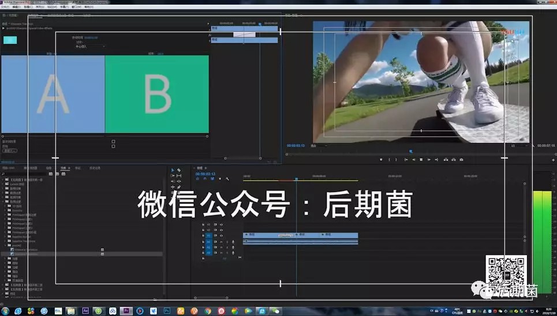557x316 pixels.
Task: Open After Effects from the taskbar
Action: pos(85,311)
